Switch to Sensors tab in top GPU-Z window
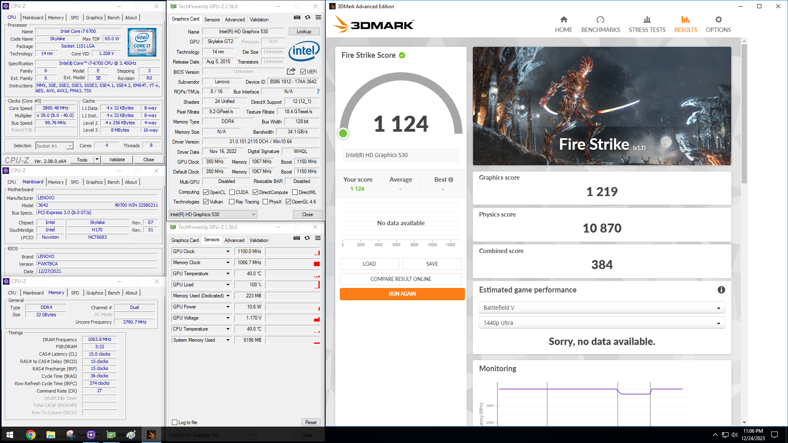The image size is (788, 443). pos(212,20)
